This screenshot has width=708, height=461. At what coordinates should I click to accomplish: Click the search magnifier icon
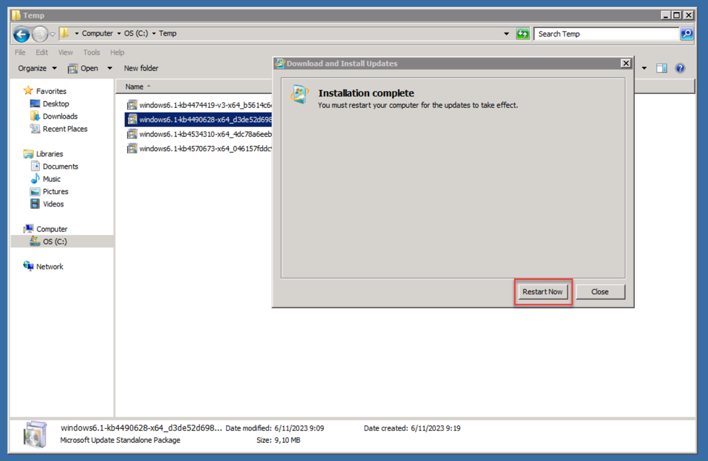click(x=687, y=34)
